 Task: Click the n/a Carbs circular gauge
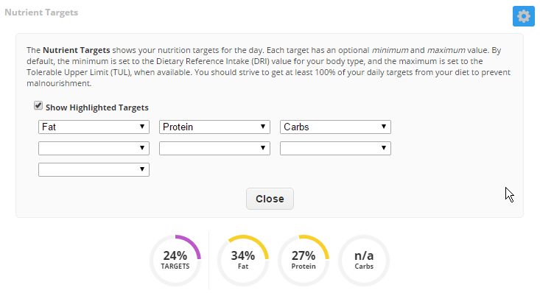[364, 261]
